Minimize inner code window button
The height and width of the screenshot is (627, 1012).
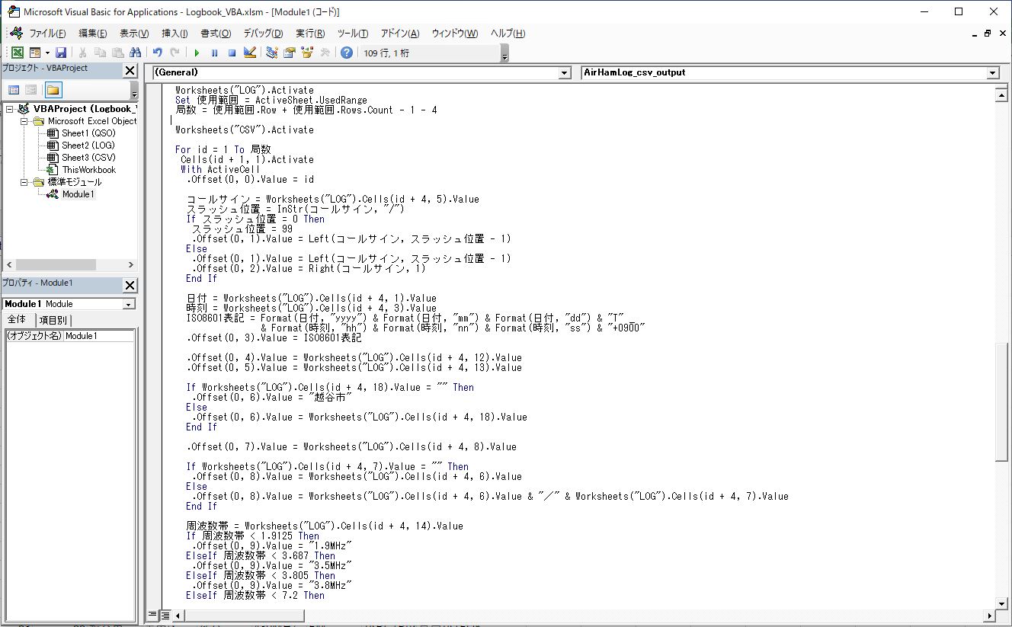(975, 34)
